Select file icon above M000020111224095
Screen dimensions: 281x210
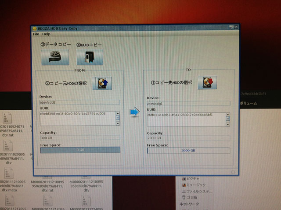[x=86, y=201]
